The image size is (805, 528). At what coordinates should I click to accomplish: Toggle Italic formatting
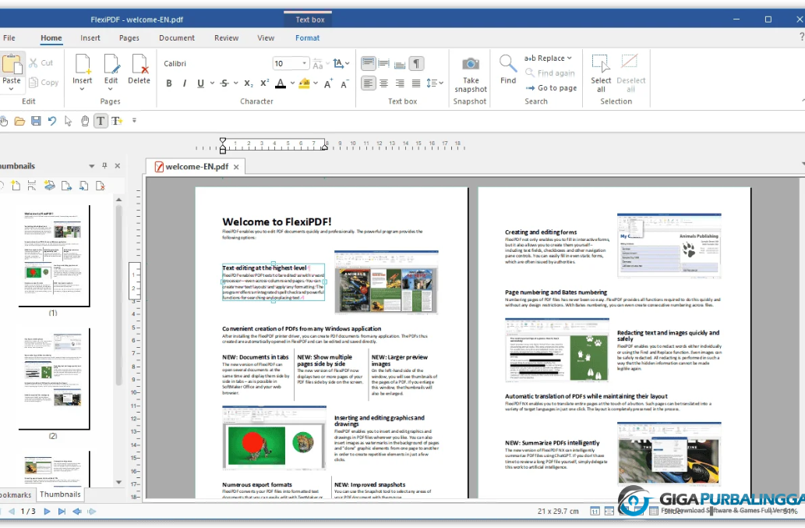[x=185, y=83]
